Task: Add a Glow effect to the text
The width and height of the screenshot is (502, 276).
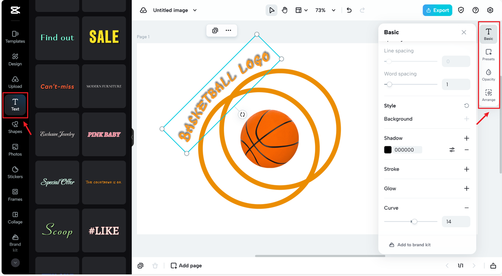Action: click(x=466, y=188)
